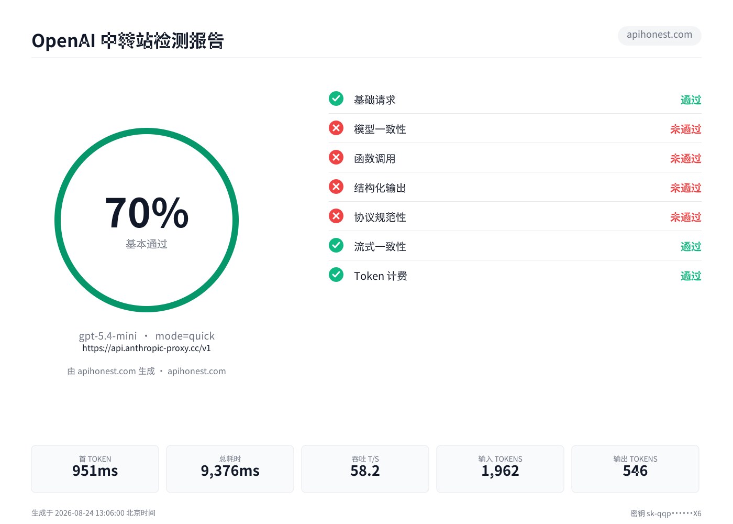The width and height of the screenshot is (733, 524).
Task: Select the 总耗时 9,376ms stat card
Action: pyautogui.click(x=230, y=469)
